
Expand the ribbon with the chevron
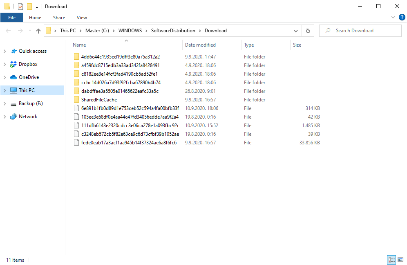(393, 18)
